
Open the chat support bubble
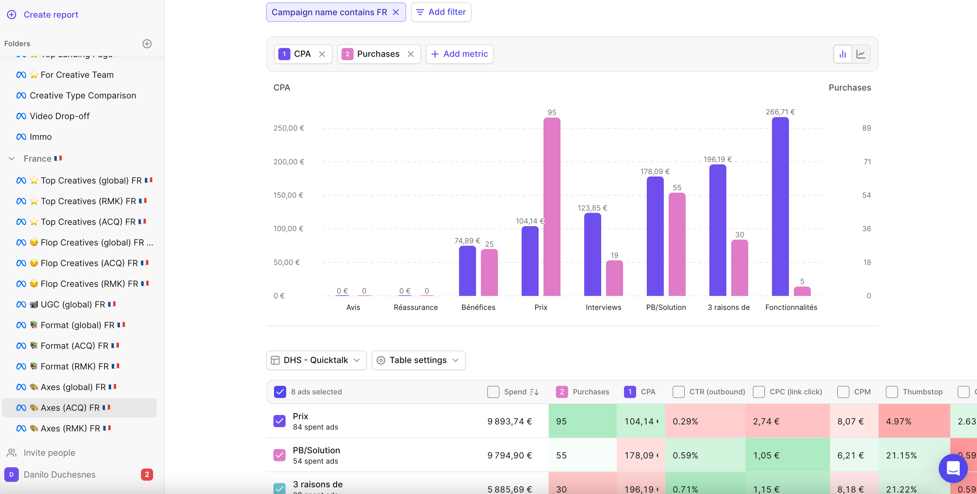pos(952,468)
